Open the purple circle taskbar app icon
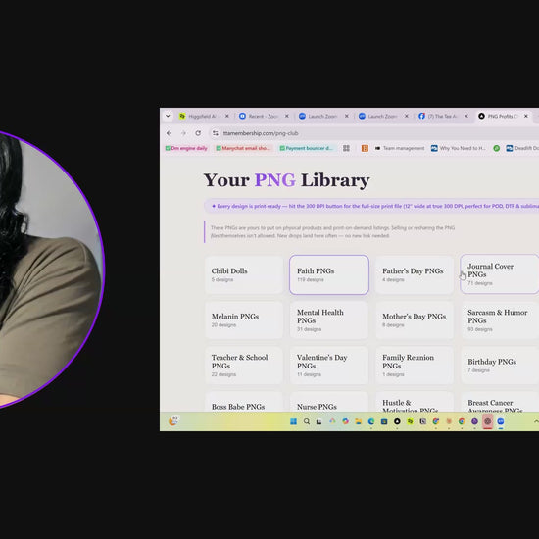This screenshot has width=539, height=539. click(x=474, y=421)
